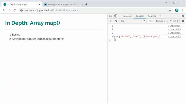
Task: Show more DevTools tabs chevron
Action: pyautogui.click(x=160, y=16)
